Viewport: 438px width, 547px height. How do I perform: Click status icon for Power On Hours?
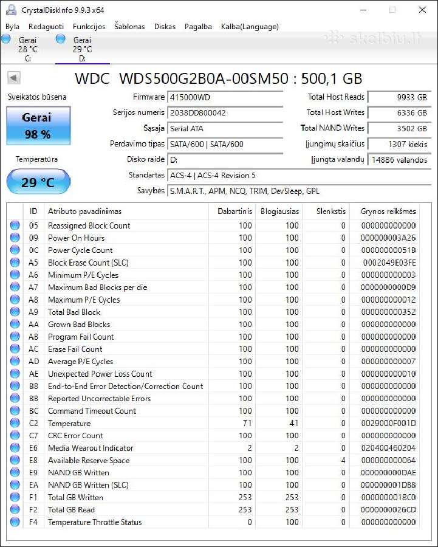(15, 238)
